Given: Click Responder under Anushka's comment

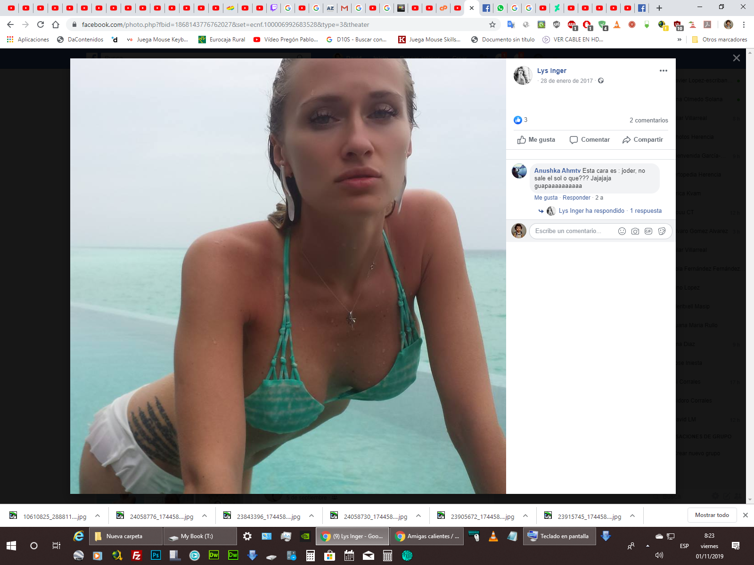Looking at the screenshot, I should (576, 198).
